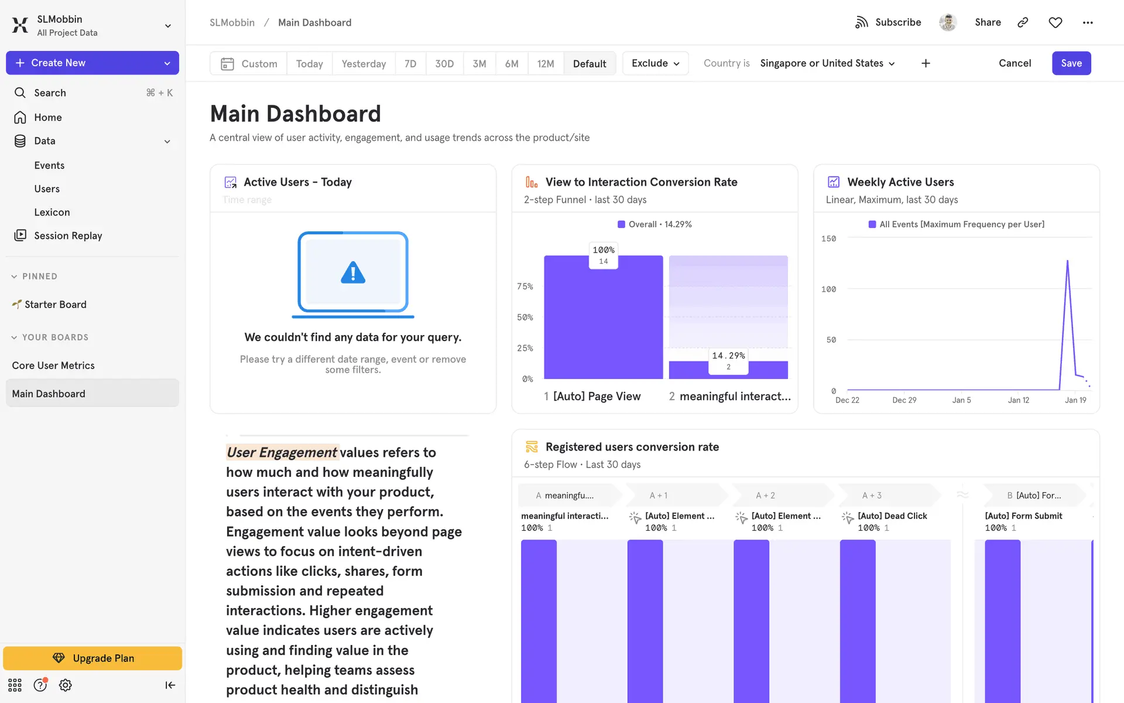The width and height of the screenshot is (1124, 703).
Task: Favorite the board with heart icon
Action: click(1055, 22)
